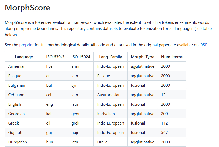Click the MorphScore heading
This screenshot has width=219, height=147.
click(x=28, y=8)
